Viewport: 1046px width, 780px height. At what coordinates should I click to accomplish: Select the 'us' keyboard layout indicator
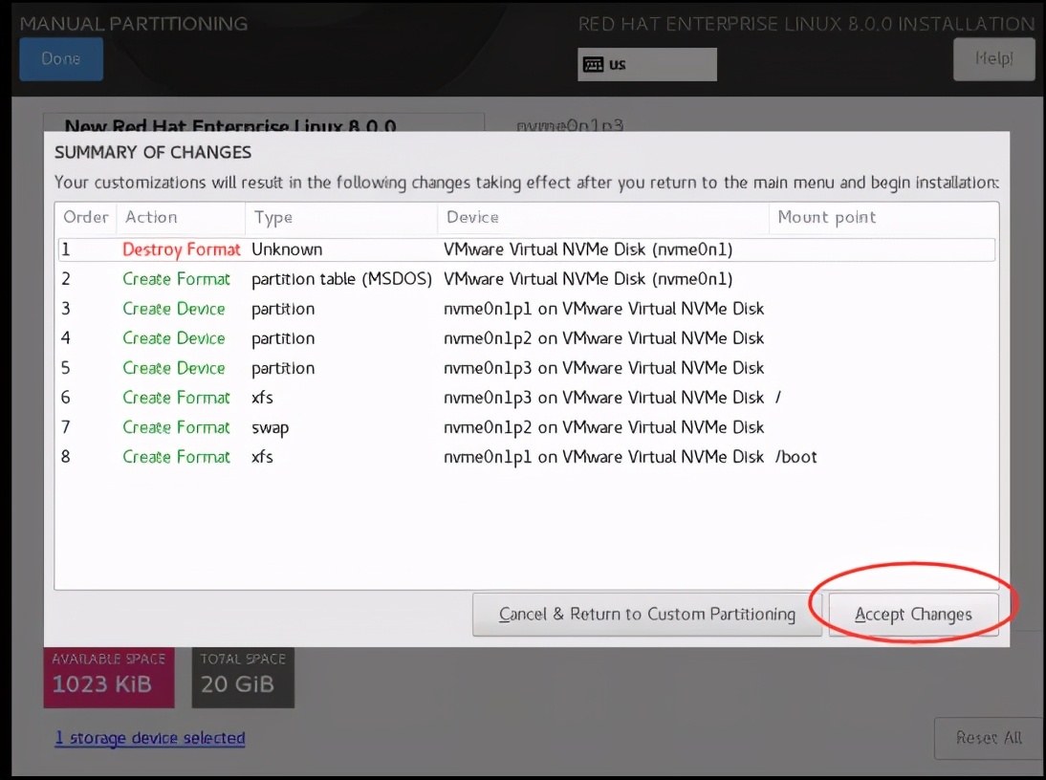tap(647, 65)
